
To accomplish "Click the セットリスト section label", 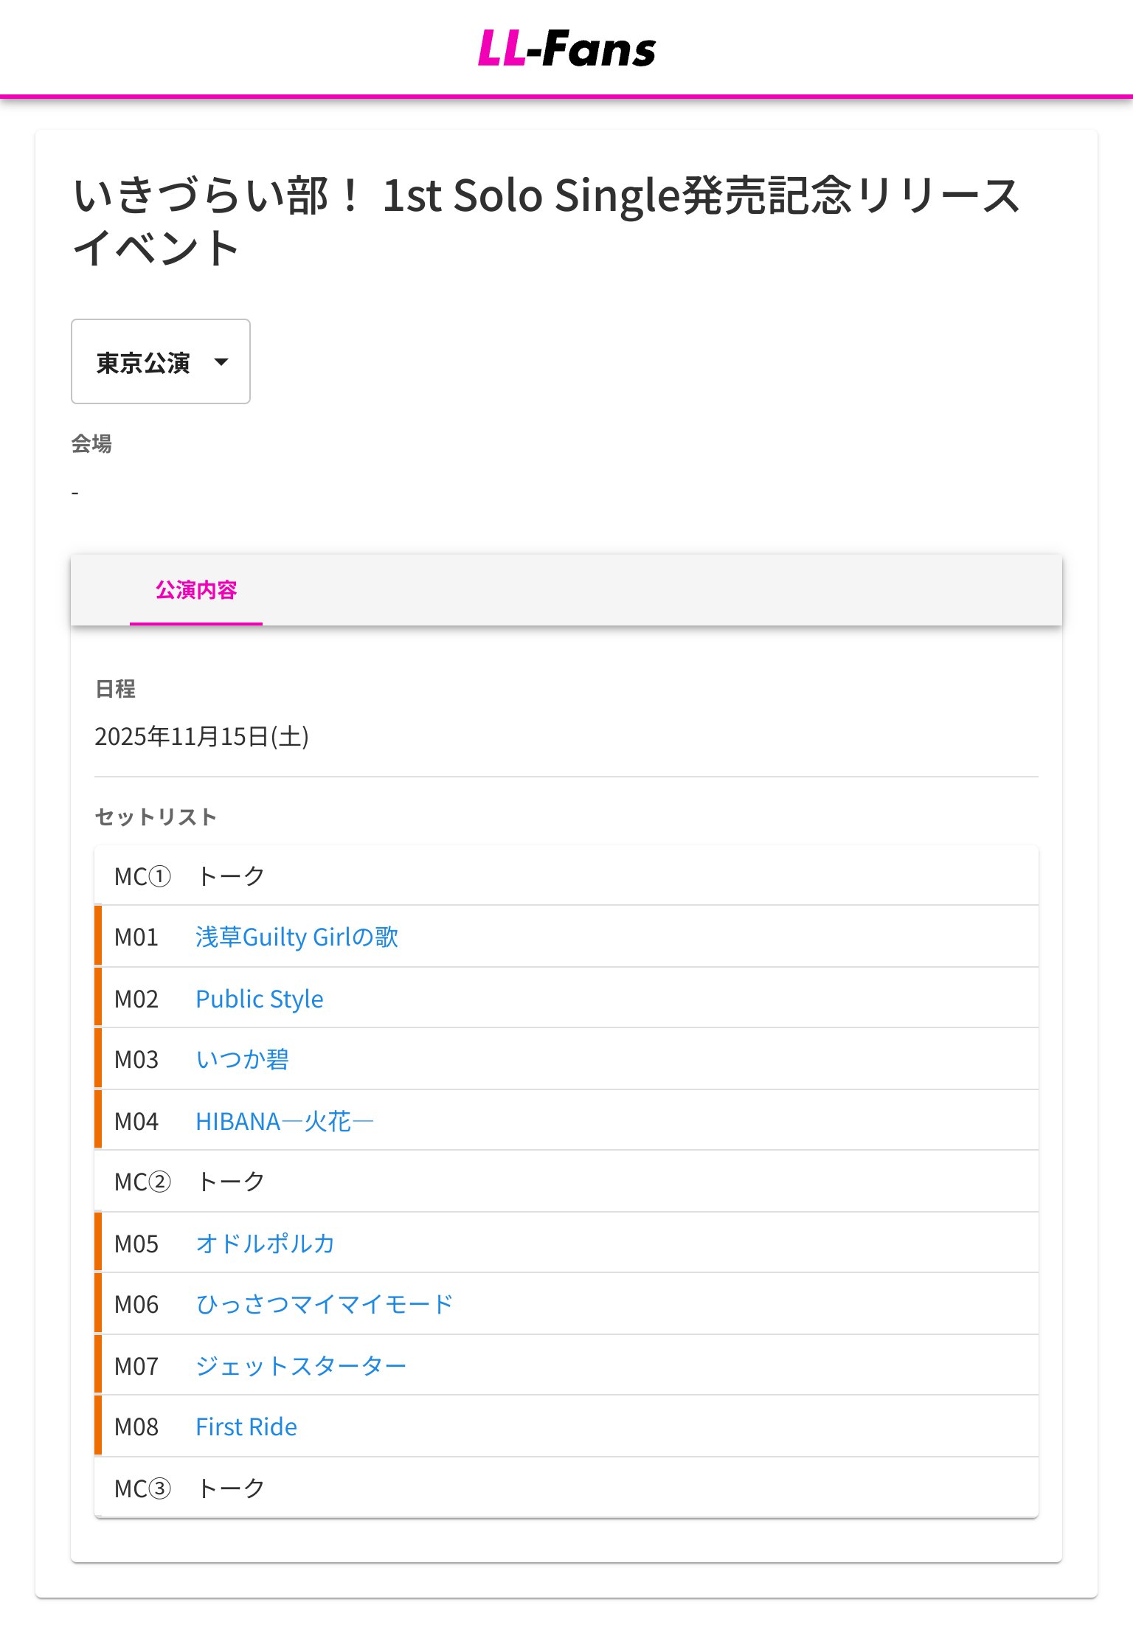I will (156, 816).
